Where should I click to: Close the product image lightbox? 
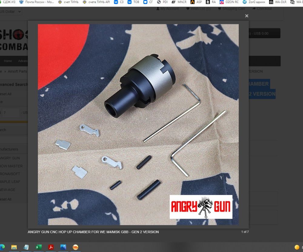coord(247,16)
